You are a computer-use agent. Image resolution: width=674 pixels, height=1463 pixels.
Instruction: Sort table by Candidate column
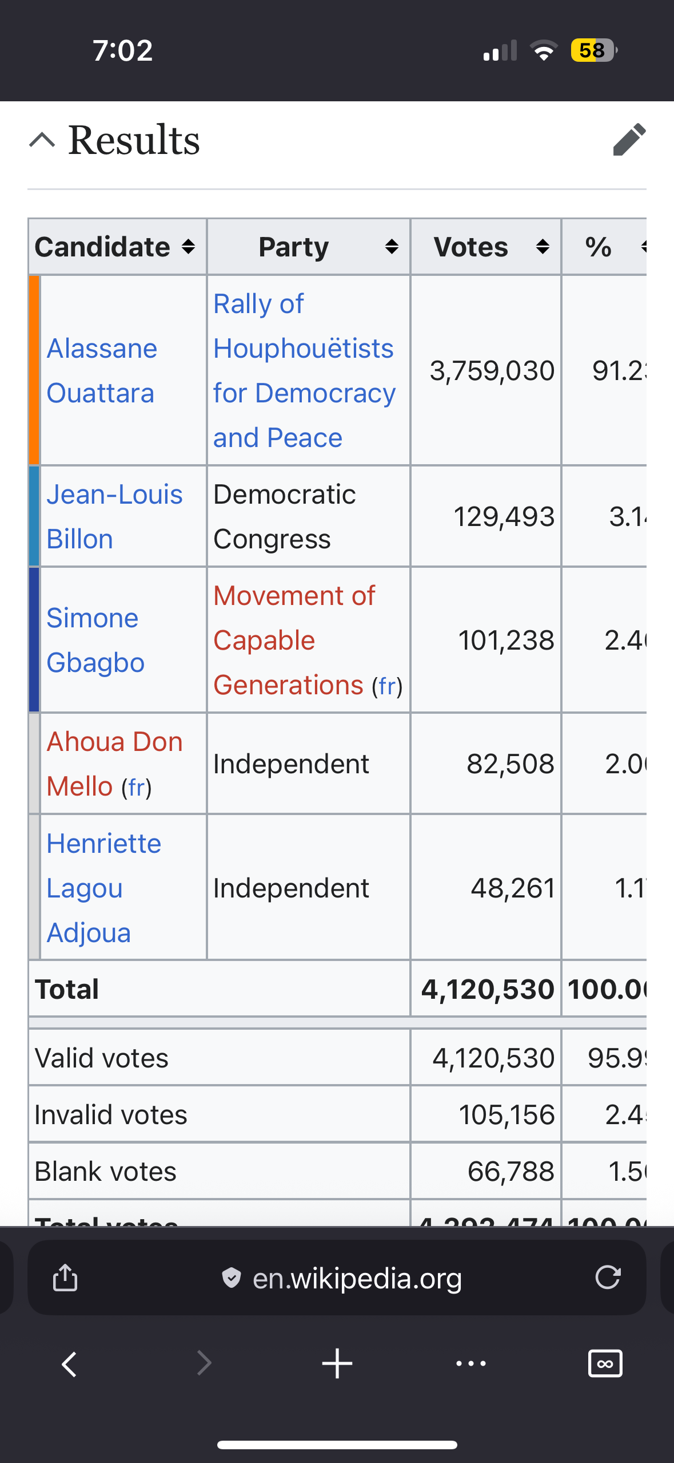tap(188, 247)
